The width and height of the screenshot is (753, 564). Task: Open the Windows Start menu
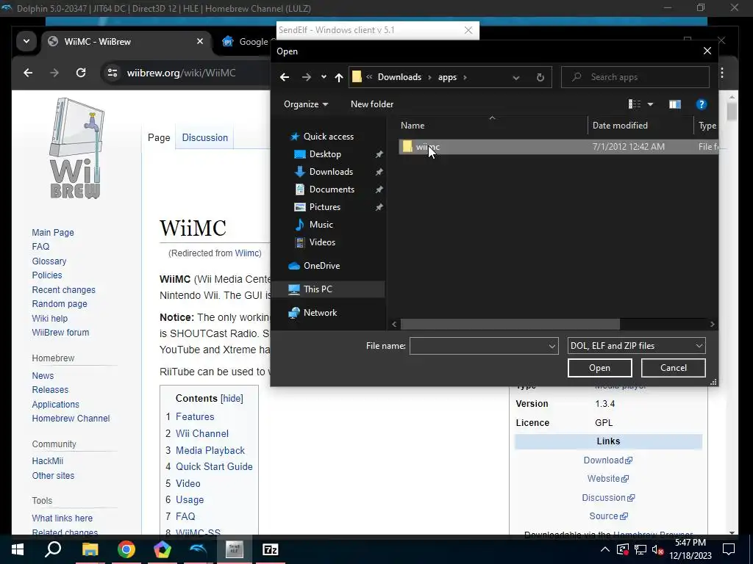coord(18,549)
